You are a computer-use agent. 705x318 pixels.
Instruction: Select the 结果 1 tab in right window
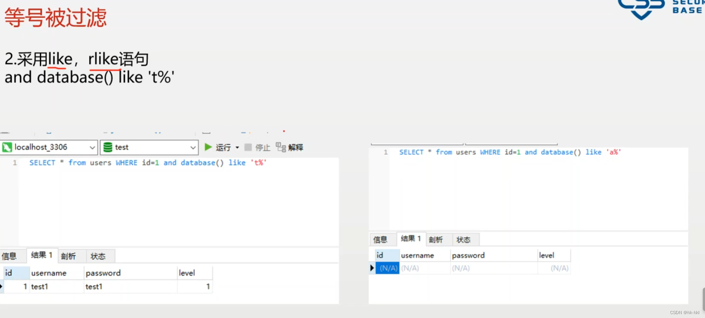[411, 239]
